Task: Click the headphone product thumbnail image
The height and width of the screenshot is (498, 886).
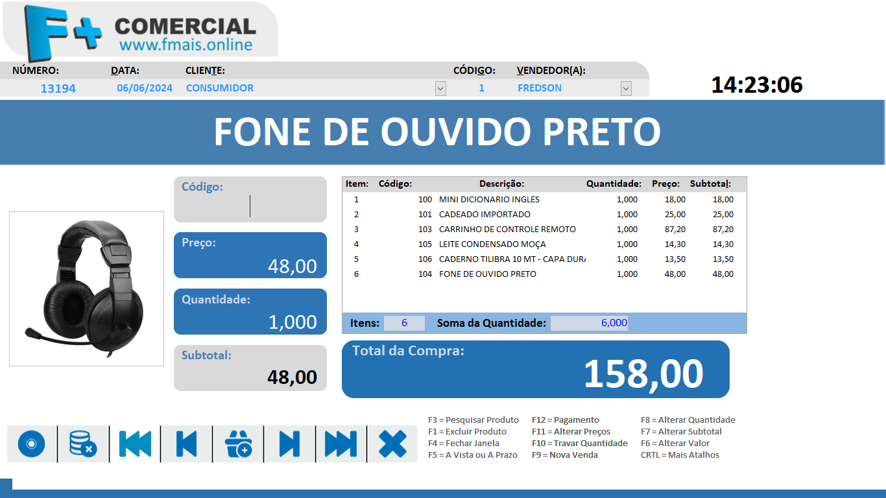Action: point(86,288)
